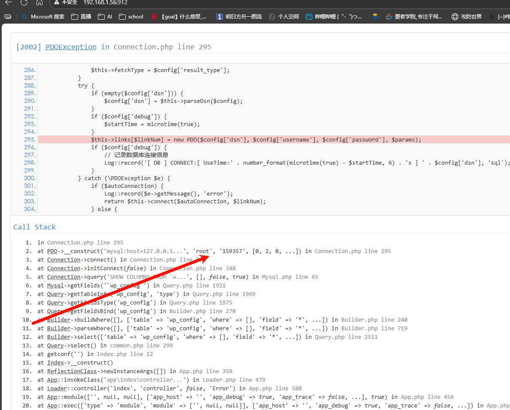Click the browser back arrow
Viewport: 510px width, 410px height.
tap(9, 3)
